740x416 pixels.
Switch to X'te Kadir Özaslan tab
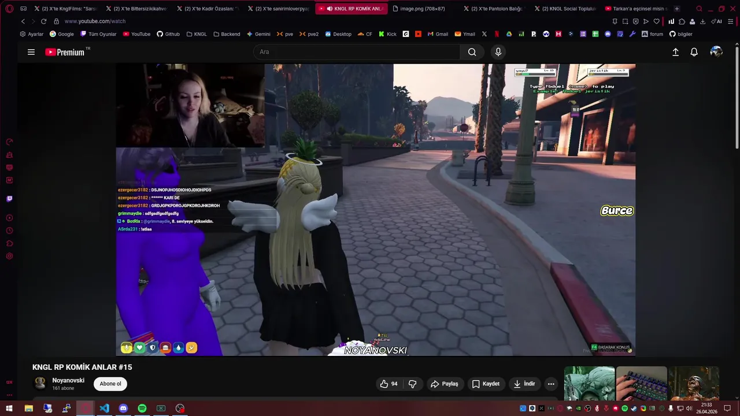pyautogui.click(x=208, y=9)
